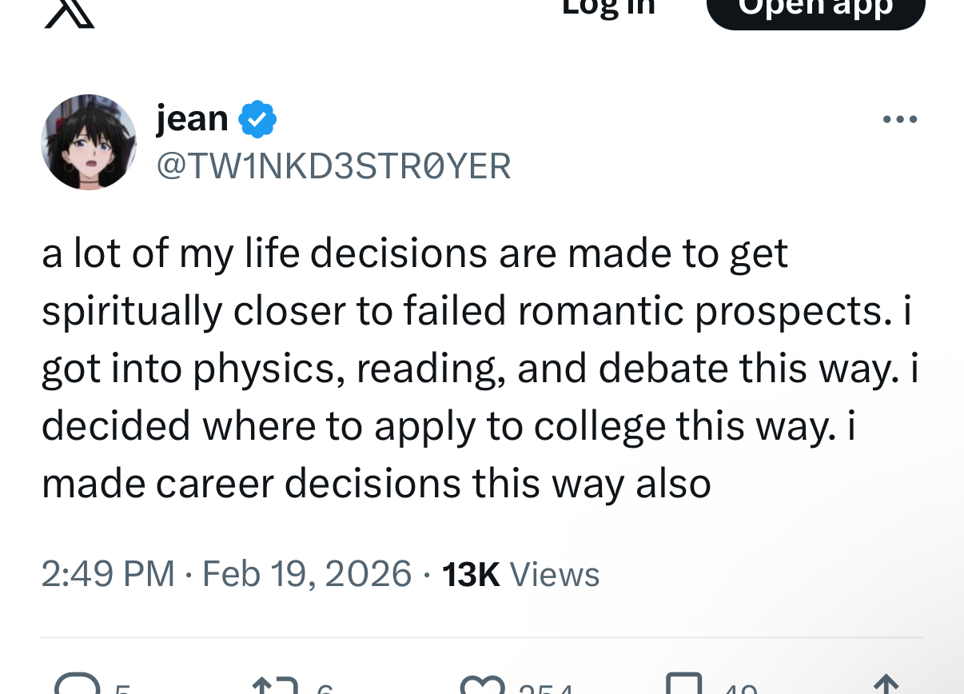Open jean's profile picture
The height and width of the screenshot is (694, 964).
click(89, 142)
